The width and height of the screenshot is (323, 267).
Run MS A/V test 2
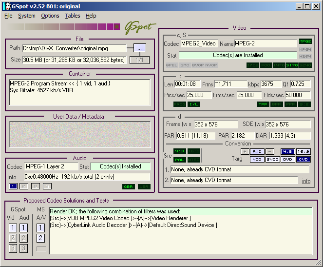point(40,238)
